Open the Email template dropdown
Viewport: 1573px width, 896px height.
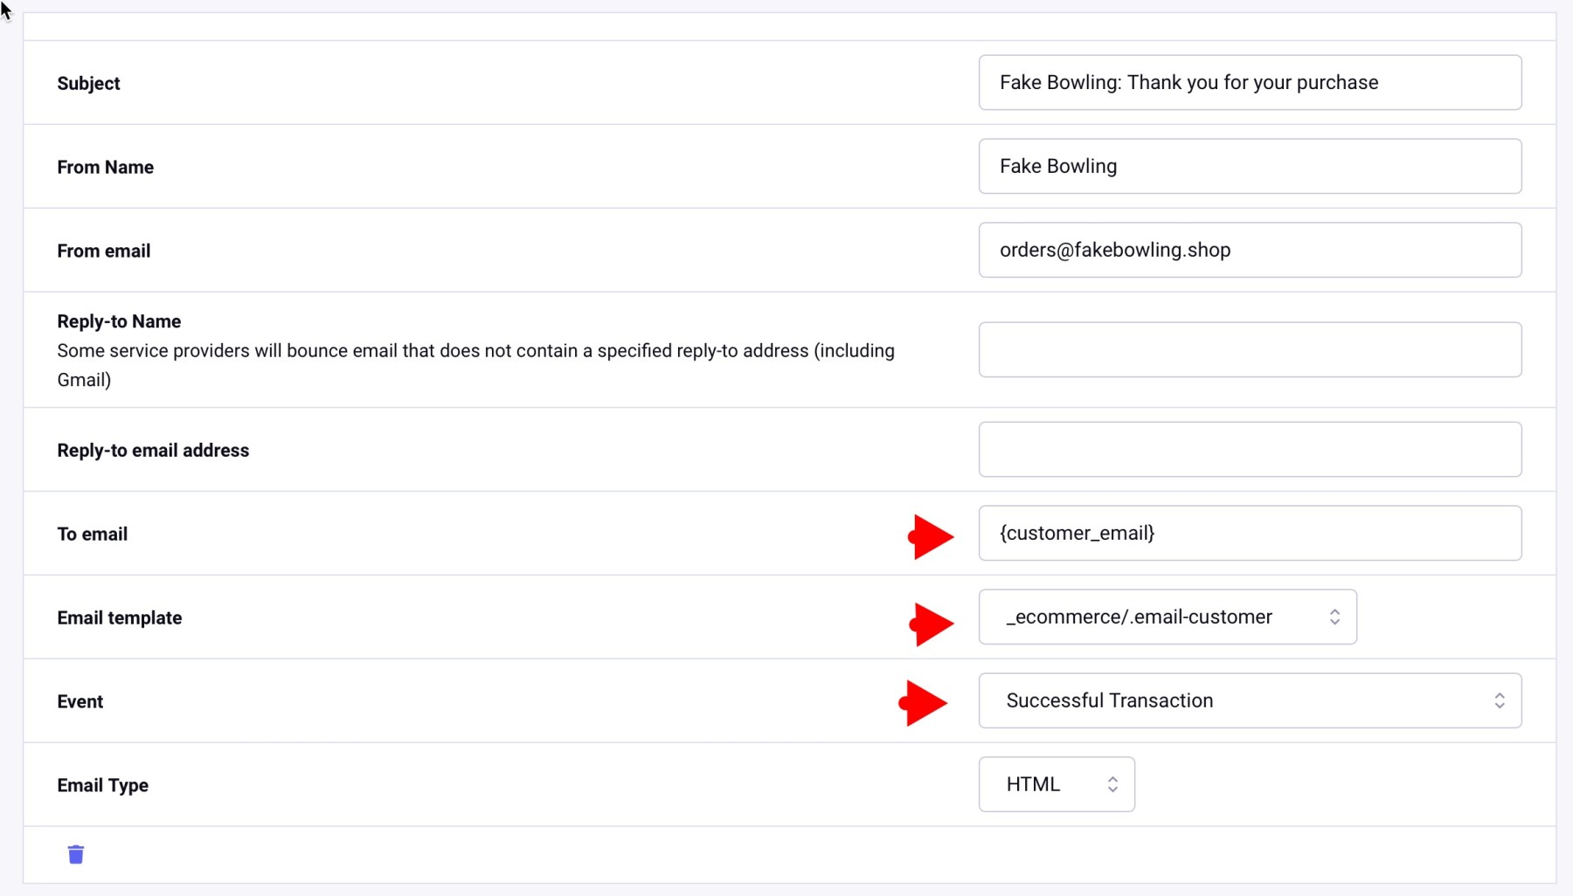point(1167,617)
